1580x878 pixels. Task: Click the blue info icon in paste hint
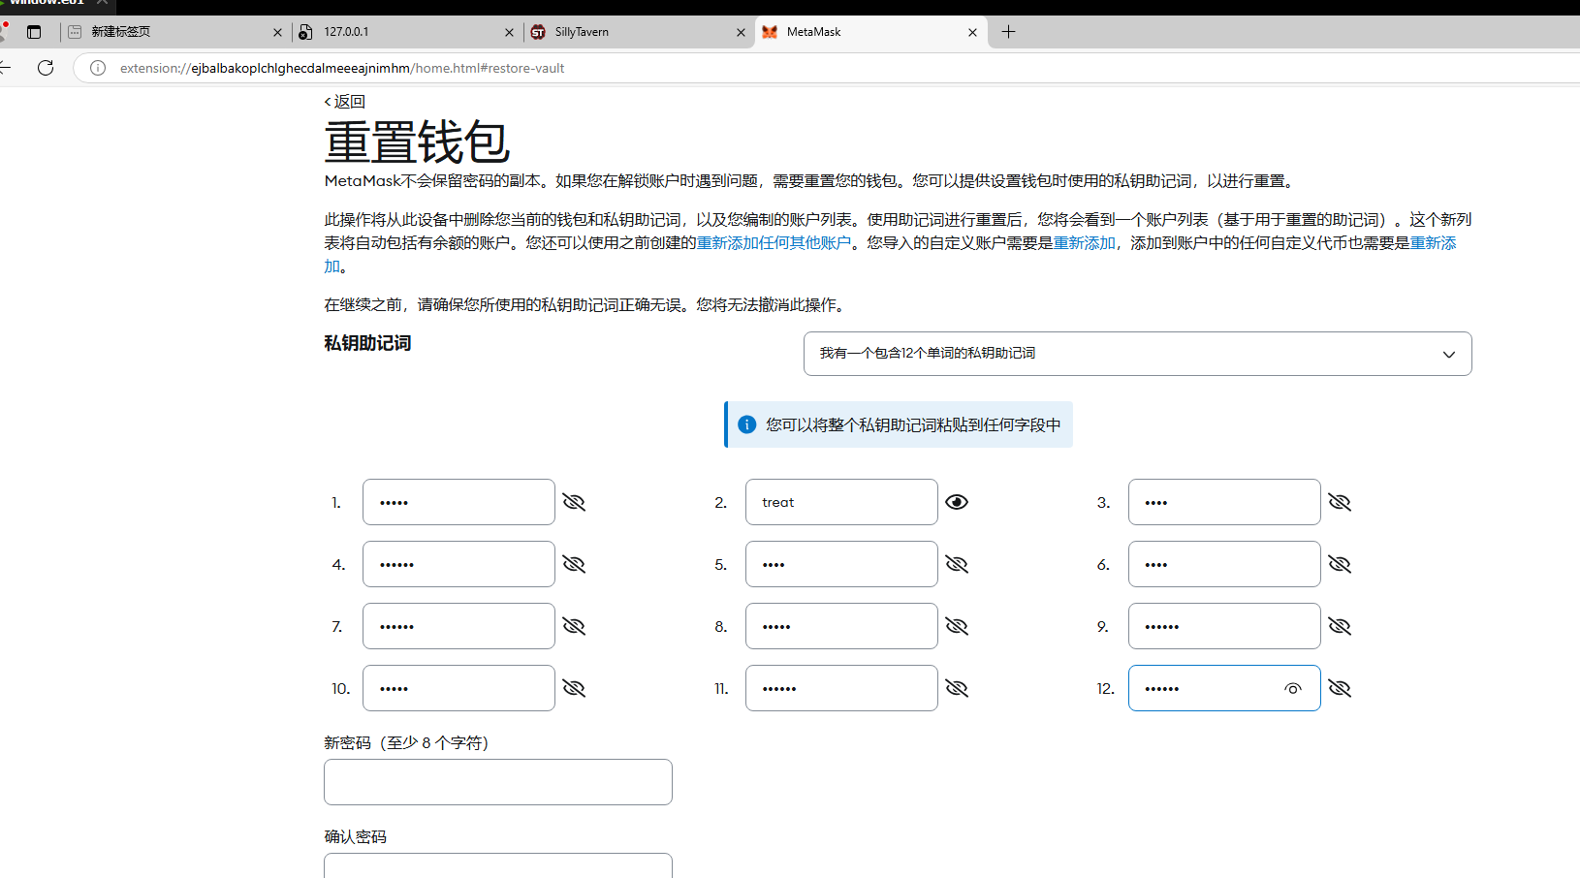click(x=747, y=424)
